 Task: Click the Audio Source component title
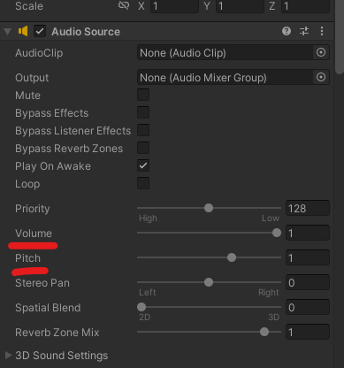86,32
